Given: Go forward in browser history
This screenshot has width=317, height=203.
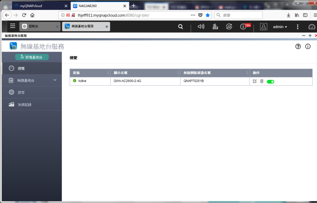Looking at the screenshot, I should tap(16, 15).
